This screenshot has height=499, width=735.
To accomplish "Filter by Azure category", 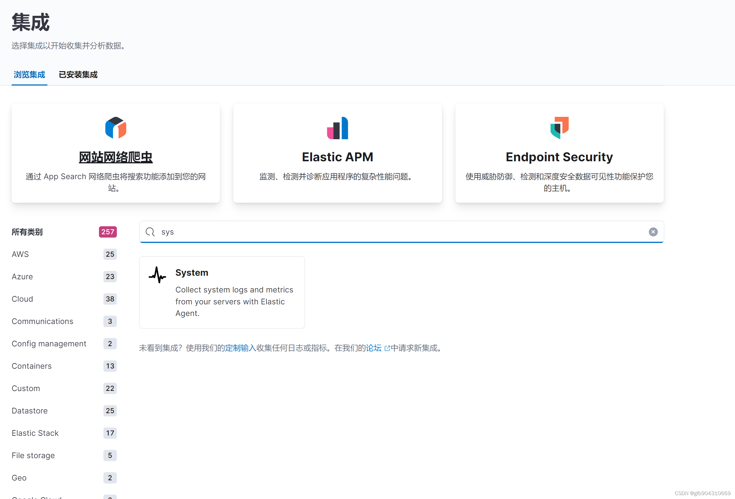I will click(x=22, y=277).
